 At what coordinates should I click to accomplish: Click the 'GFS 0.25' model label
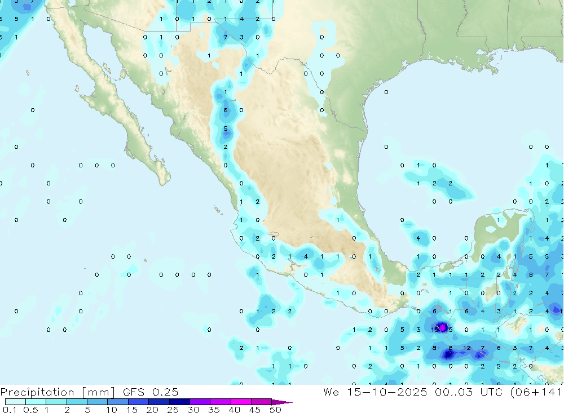coord(151,392)
